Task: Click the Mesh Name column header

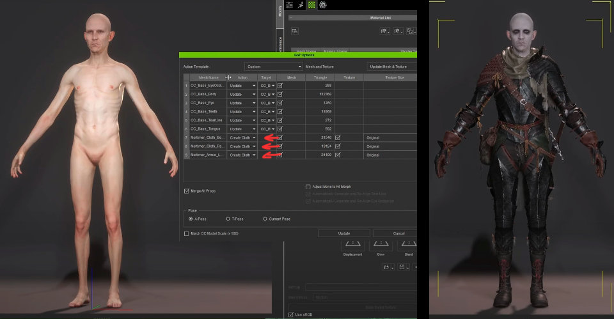Action: pos(203,77)
